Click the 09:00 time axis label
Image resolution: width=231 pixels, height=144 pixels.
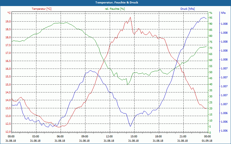tap(85, 136)
